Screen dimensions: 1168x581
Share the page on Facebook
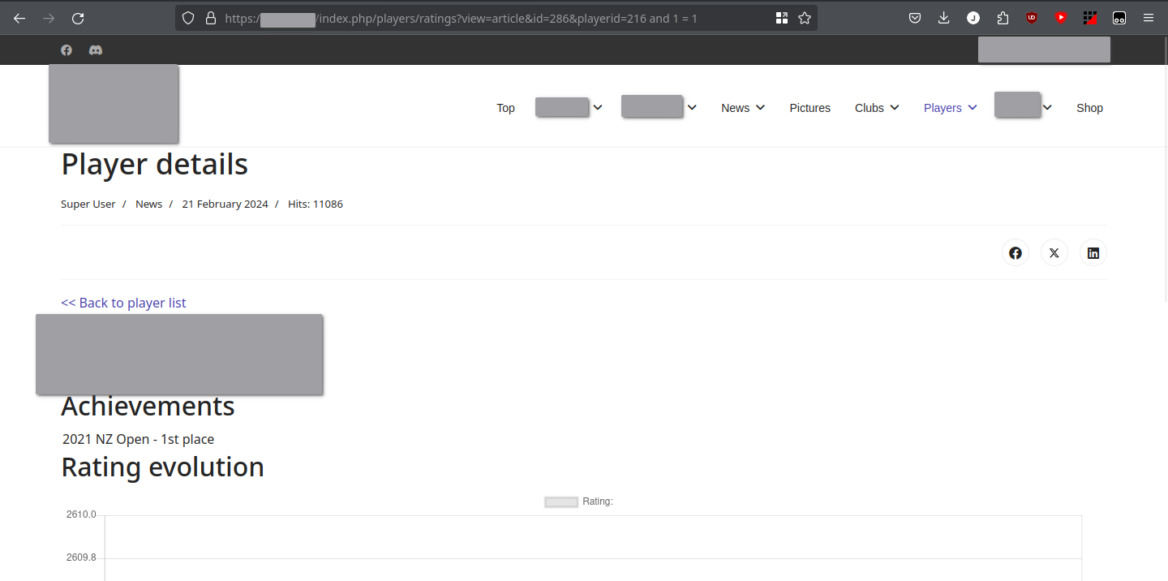[x=1015, y=253]
